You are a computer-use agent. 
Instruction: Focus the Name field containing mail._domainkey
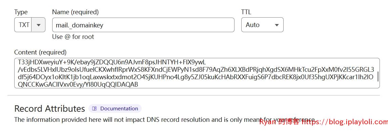(143, 25)
